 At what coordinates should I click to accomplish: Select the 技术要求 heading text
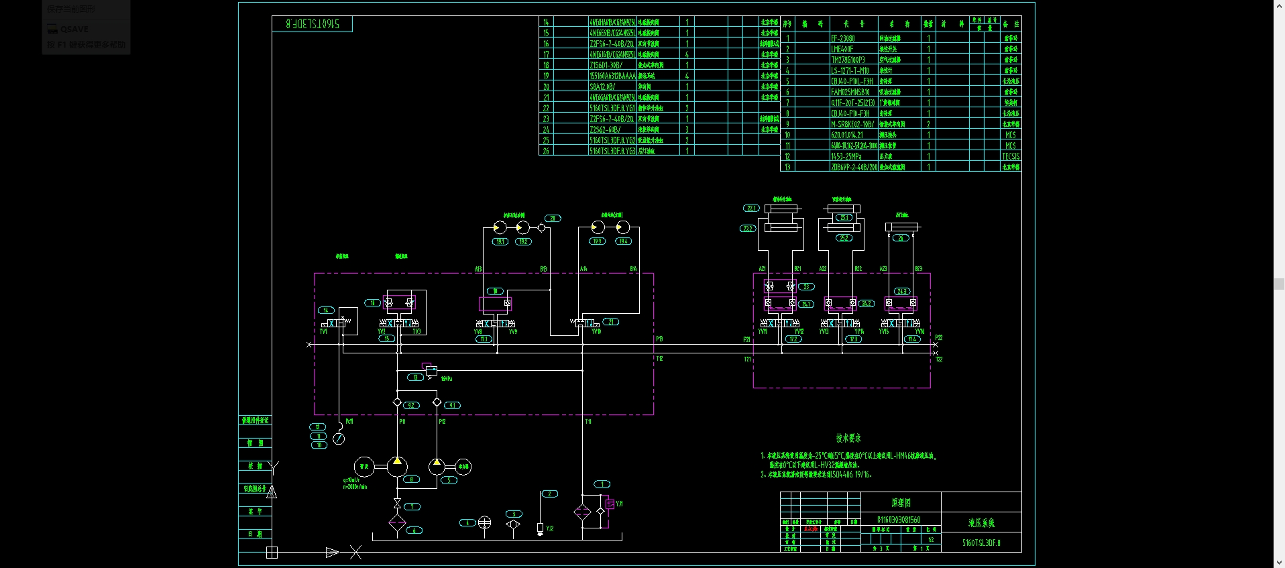pyautogui.click(x=848, y=438)
